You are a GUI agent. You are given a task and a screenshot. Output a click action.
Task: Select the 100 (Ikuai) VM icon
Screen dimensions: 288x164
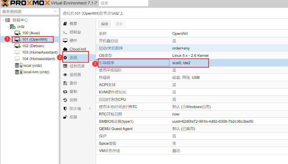coord(18,33)
